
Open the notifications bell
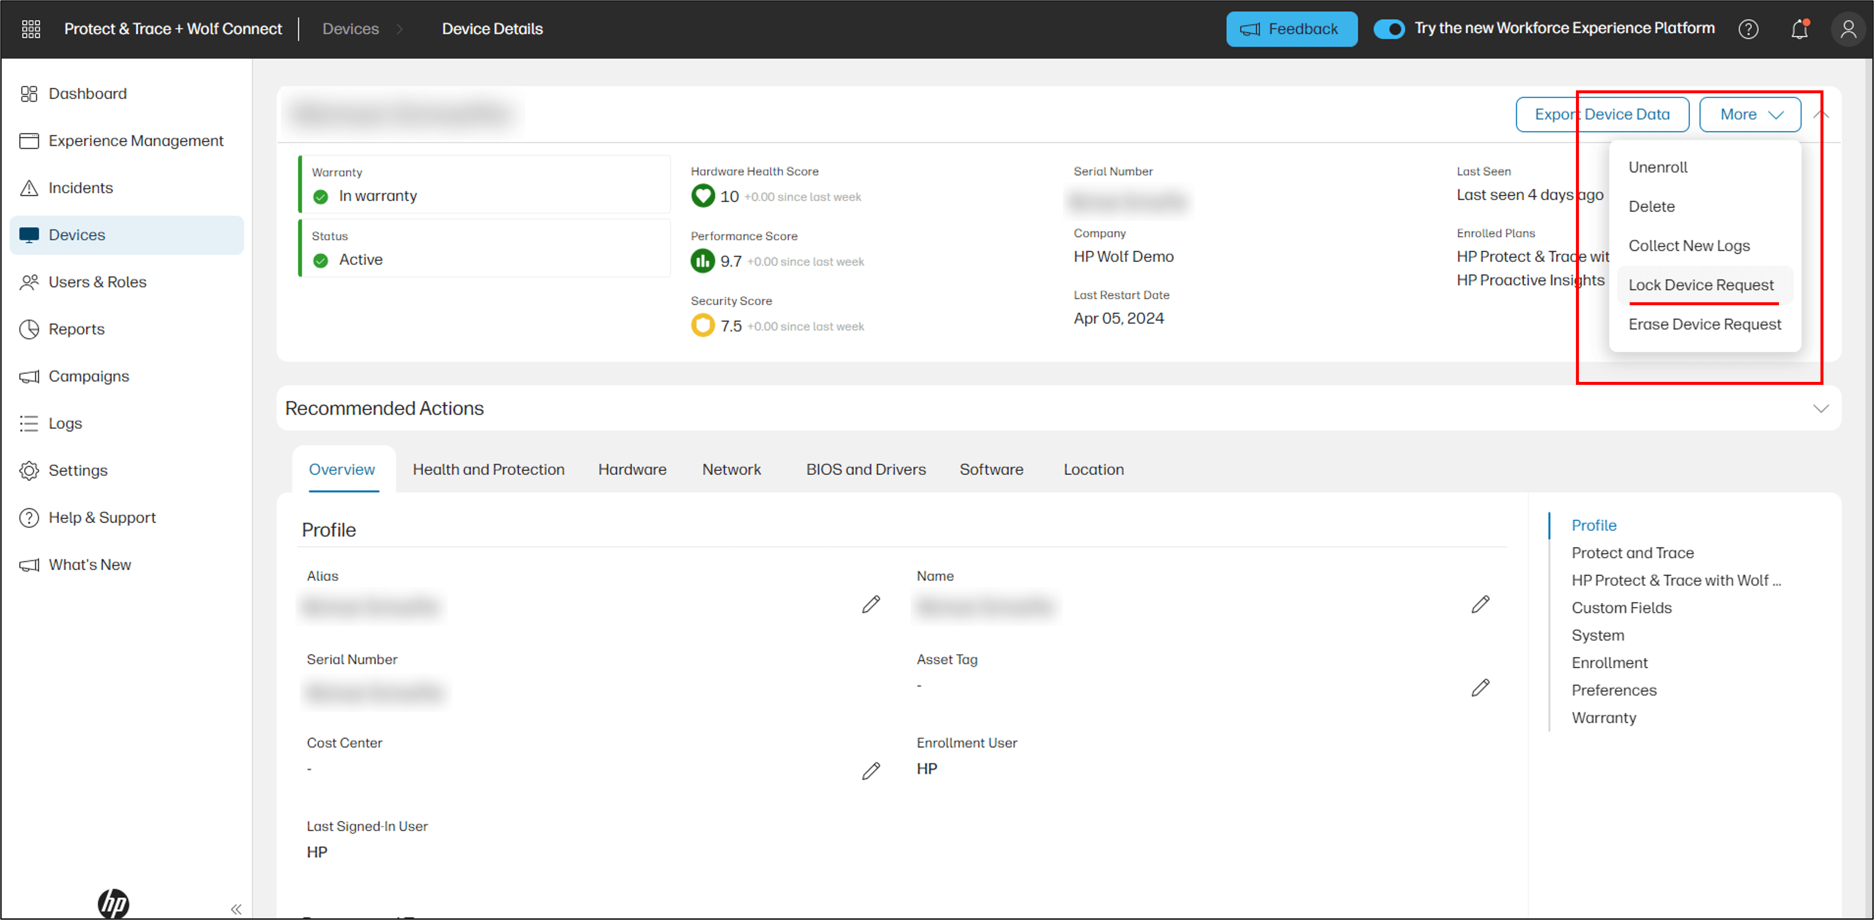pos(1798,29)
